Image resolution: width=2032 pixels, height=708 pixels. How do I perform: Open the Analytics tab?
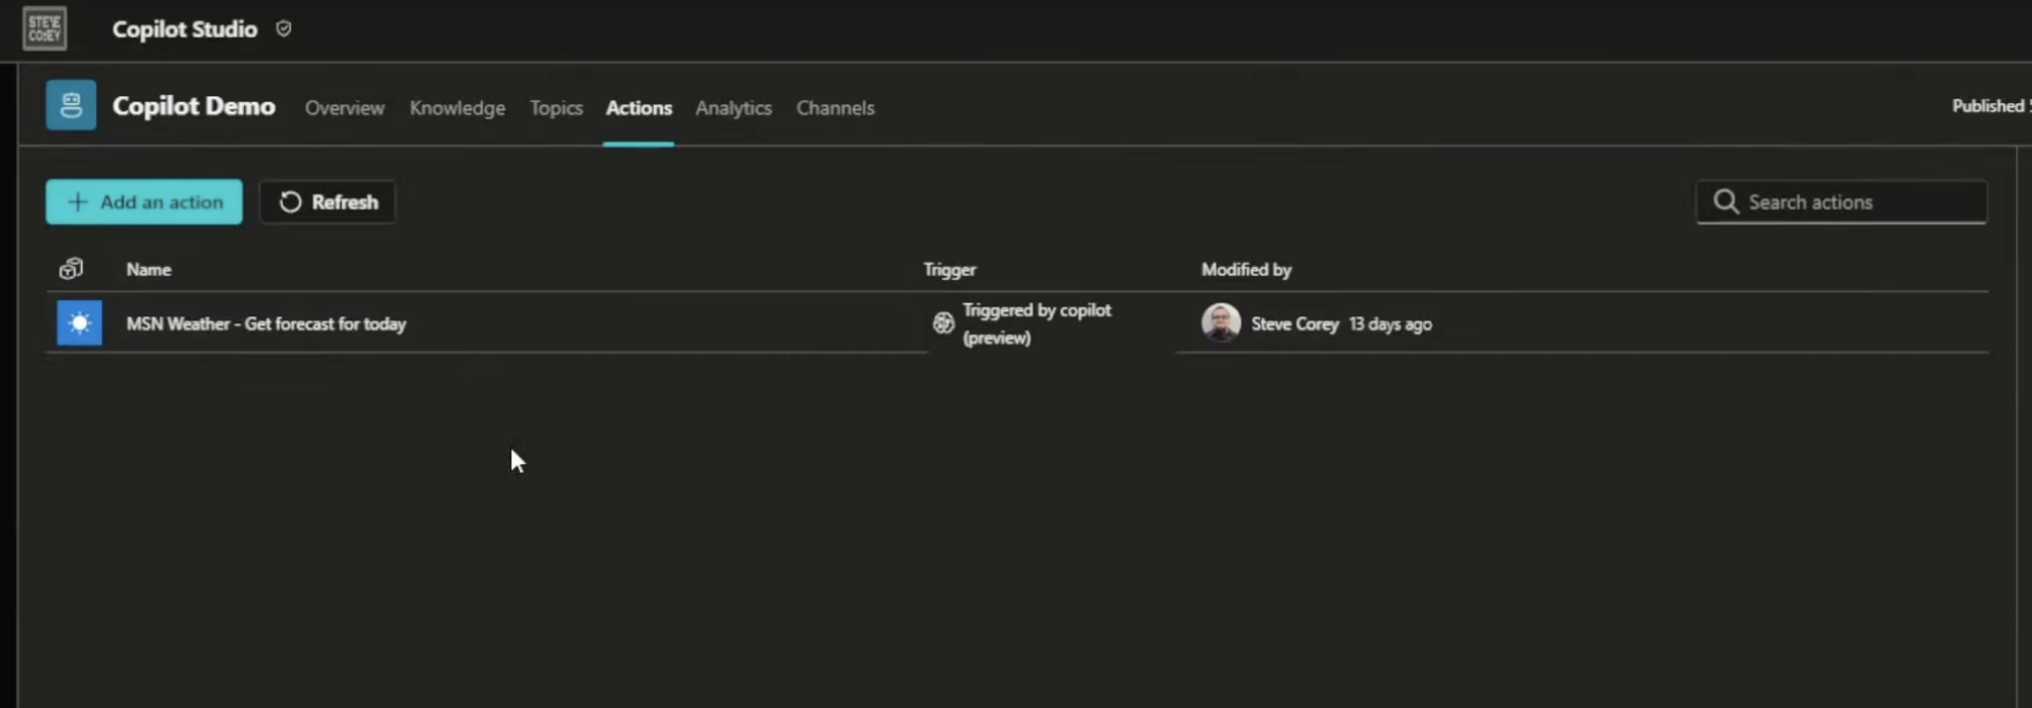tap(733, 108)
